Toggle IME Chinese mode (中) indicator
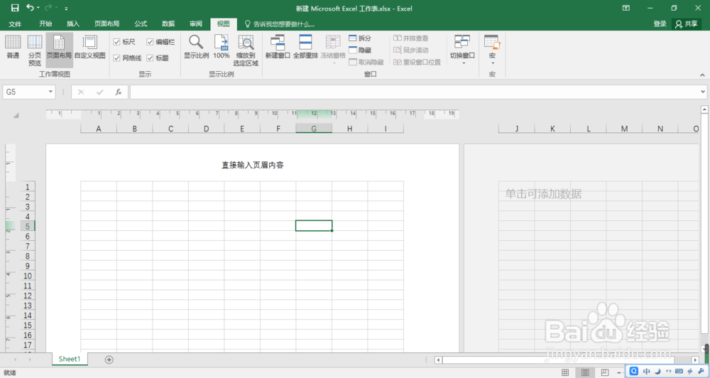The image size is (710, 378). click(647, 371)
